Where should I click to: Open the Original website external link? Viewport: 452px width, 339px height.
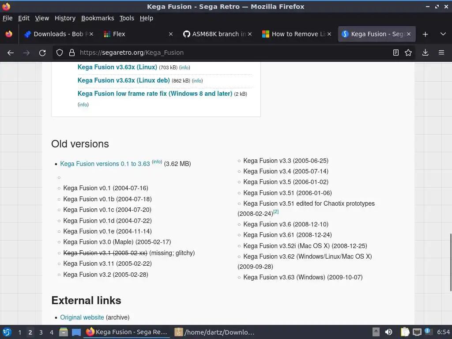tap(82, 317)
